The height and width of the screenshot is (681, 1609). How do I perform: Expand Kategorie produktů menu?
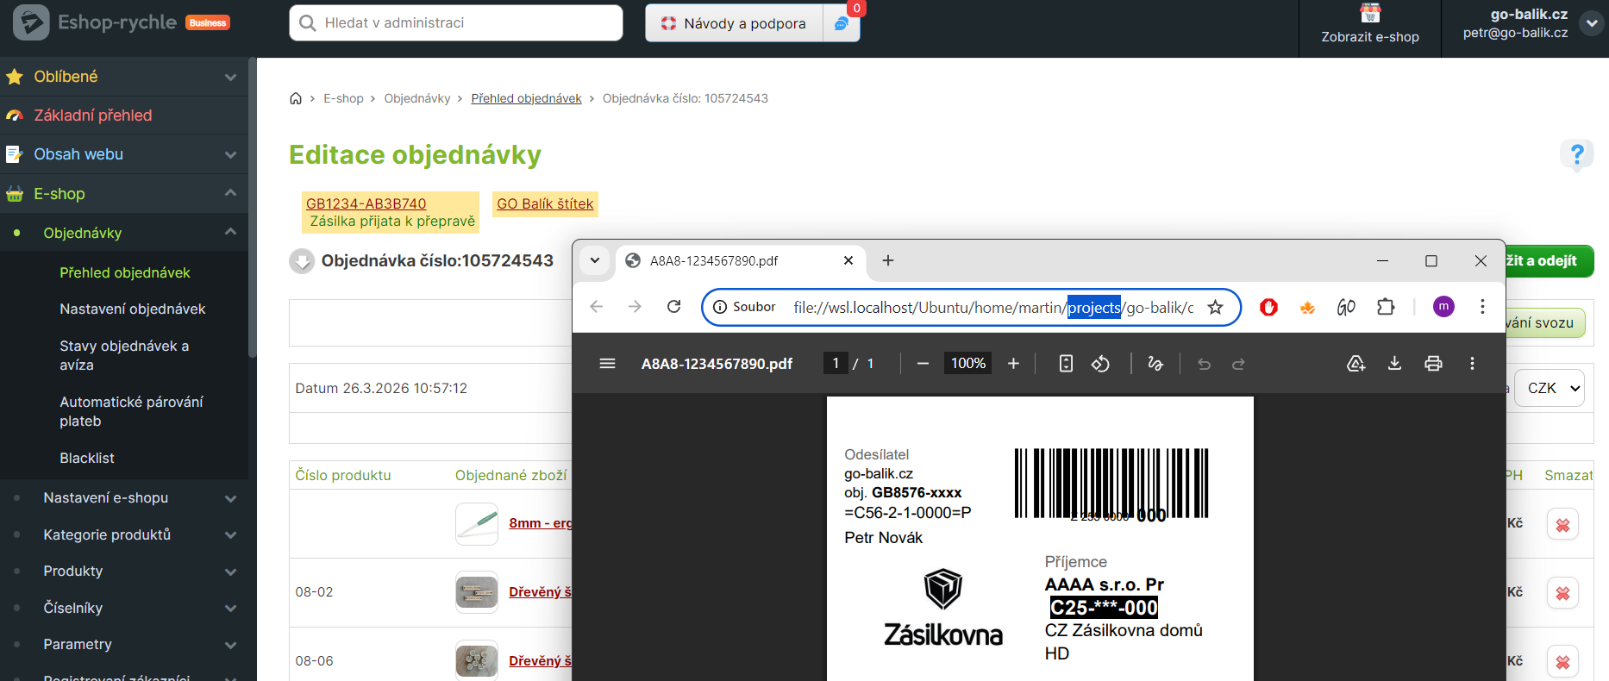pyautogui.click(x=230, y=535)
